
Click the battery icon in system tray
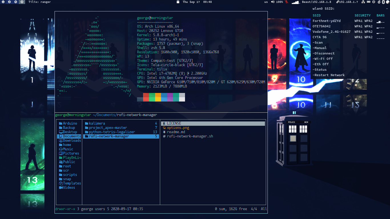pyautogui.click(x=369, y=2)
